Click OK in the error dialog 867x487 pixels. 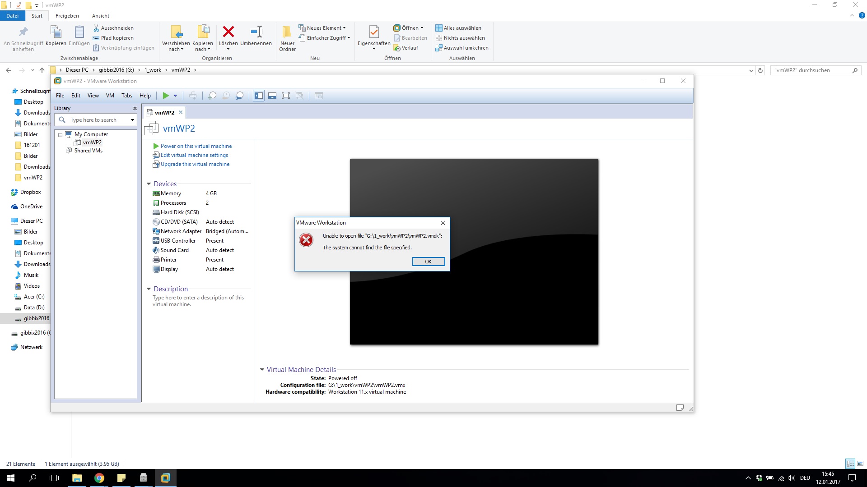click(x=428, y=262)
